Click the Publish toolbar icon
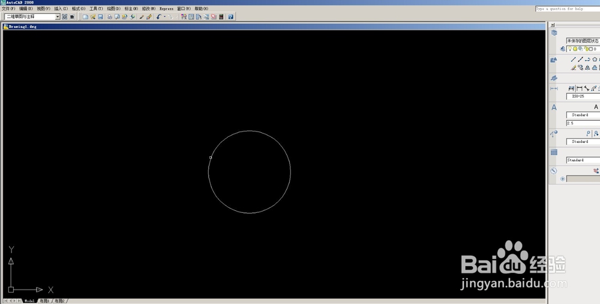This screenshot has width=600, height=304. (x=125, y=17)
